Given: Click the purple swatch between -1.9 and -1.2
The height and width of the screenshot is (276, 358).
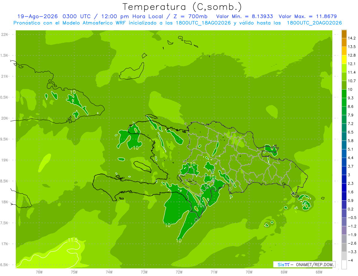Looking at the screenshot, I should (344, 230).
